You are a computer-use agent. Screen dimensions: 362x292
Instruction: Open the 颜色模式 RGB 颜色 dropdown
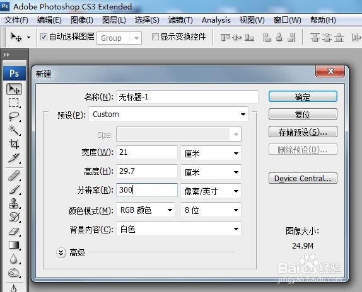tap(146, 210)
